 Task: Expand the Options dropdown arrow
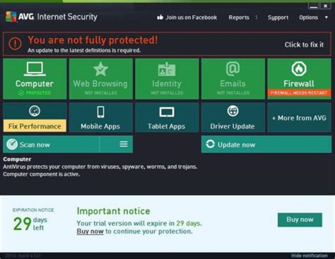326,17
